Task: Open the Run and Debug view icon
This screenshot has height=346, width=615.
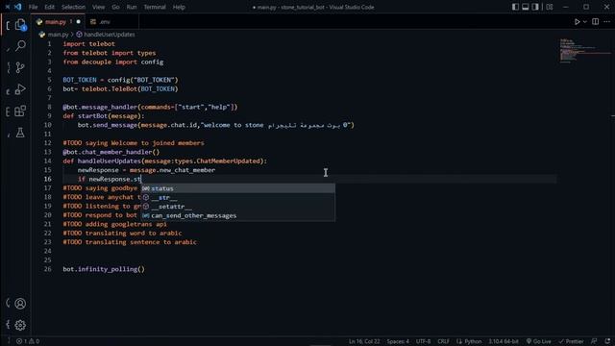Action: (x=20, y=89)
